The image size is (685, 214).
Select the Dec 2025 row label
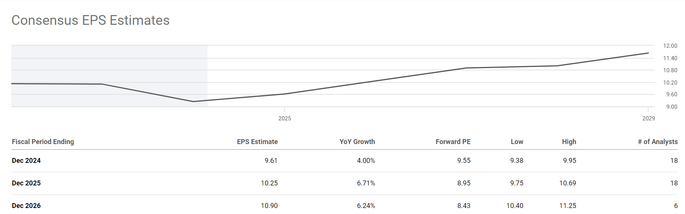click(26, 183)
